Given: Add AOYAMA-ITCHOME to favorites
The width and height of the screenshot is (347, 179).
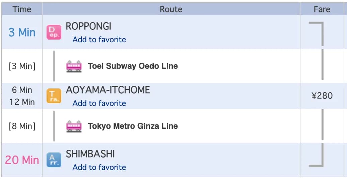Looking at the screenshot, I should [99, 103].
